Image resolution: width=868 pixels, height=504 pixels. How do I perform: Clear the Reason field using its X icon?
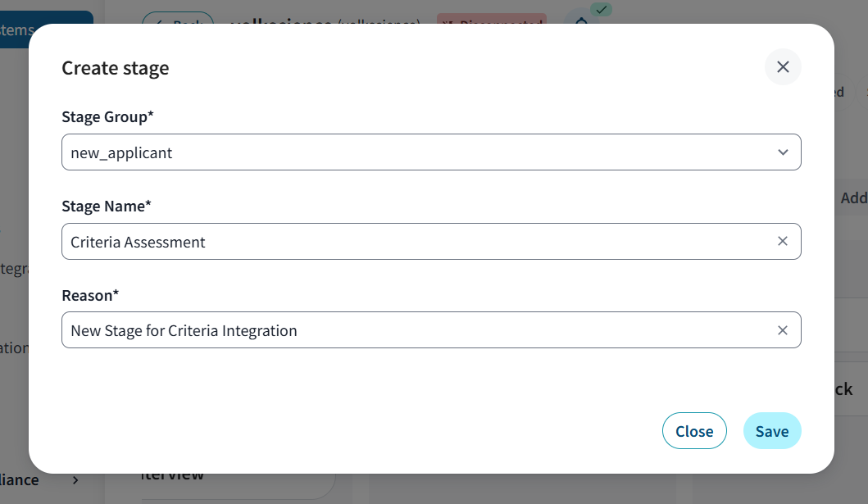(x=783, y=330)
